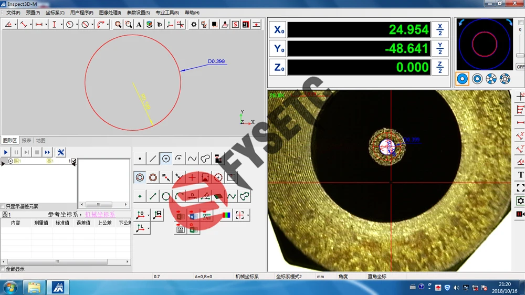
Task: Select the circle measurement tool with center cross
Action: coord(166,159)
